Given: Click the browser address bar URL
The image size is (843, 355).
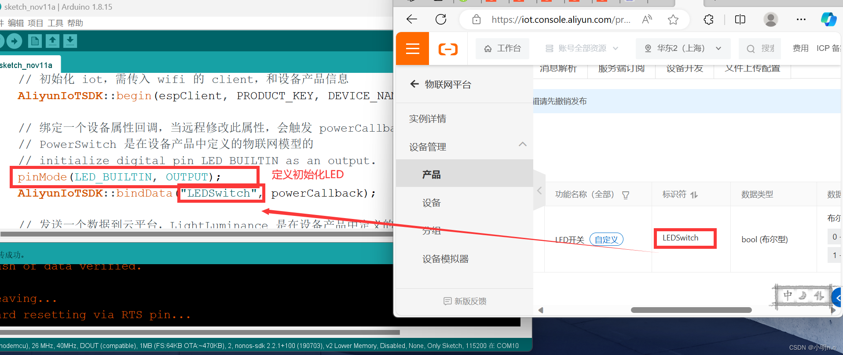Looking at the screenshot, I should click(x=561, y=20).
